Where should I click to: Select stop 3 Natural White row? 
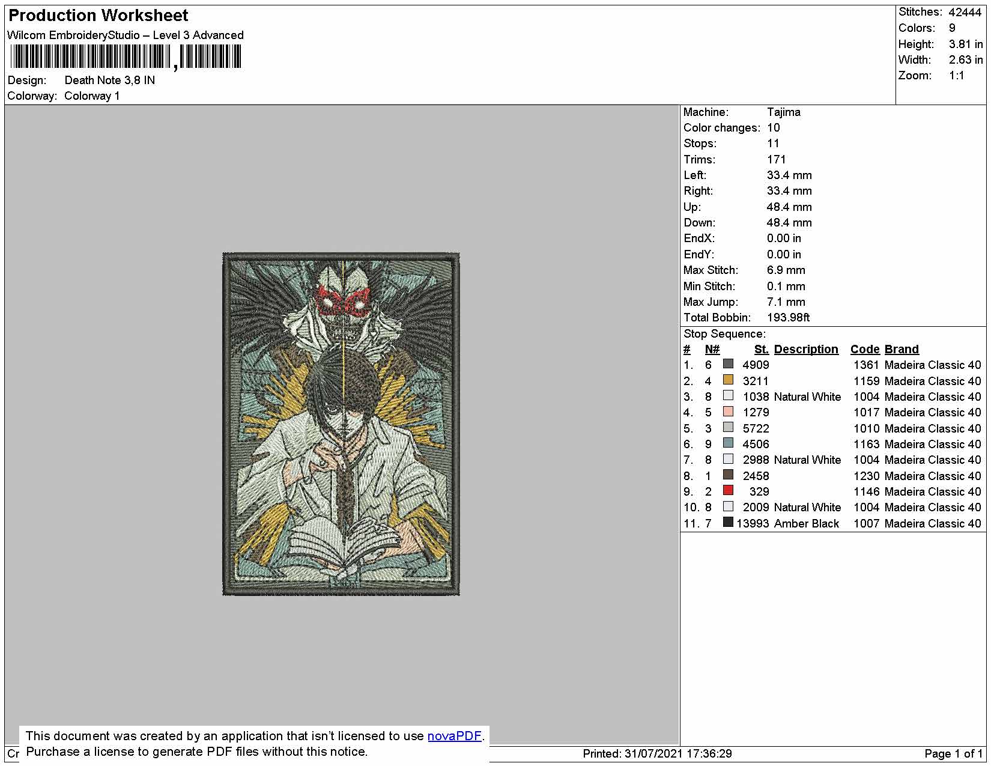coord(832,397)
